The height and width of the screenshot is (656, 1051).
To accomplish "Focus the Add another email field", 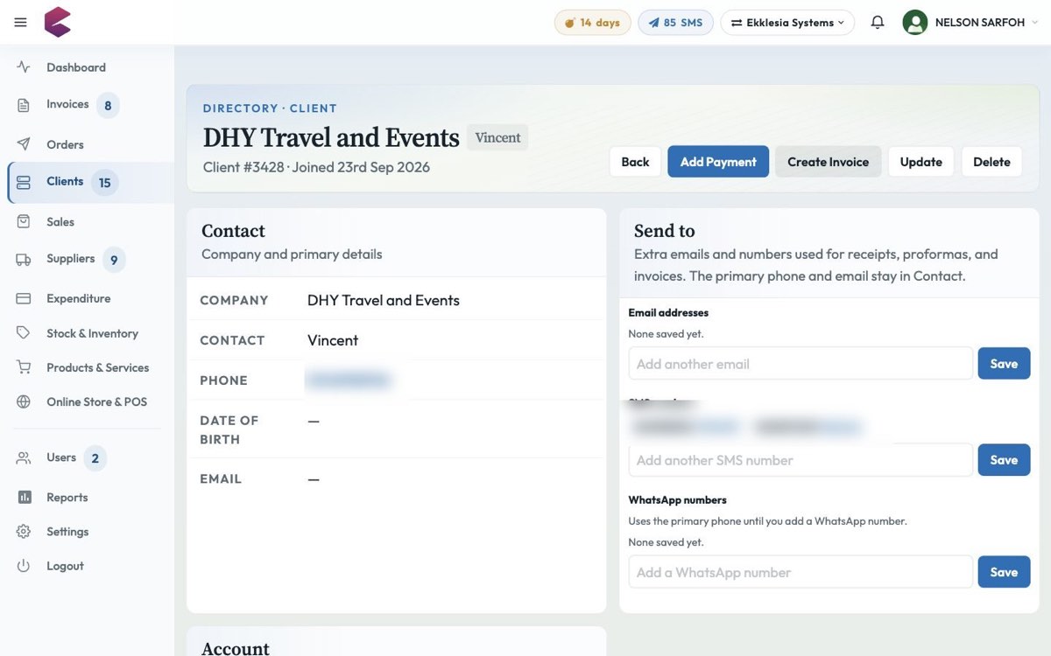I will (801, 364).
